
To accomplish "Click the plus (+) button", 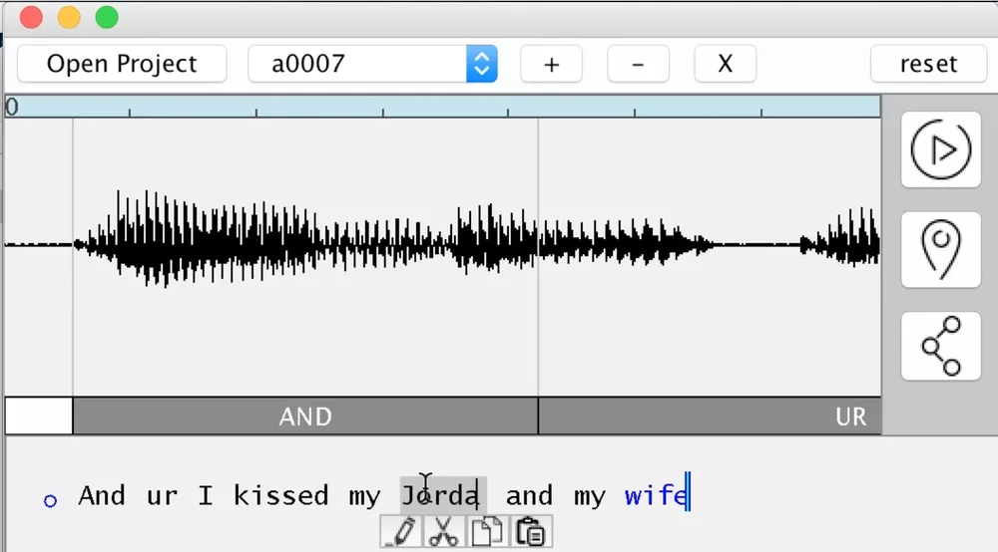I will click(551, 65).
